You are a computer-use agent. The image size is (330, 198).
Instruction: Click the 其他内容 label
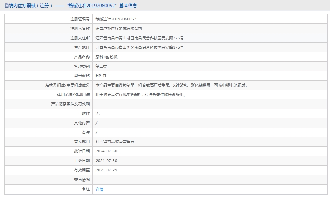[x=82, y=123]
